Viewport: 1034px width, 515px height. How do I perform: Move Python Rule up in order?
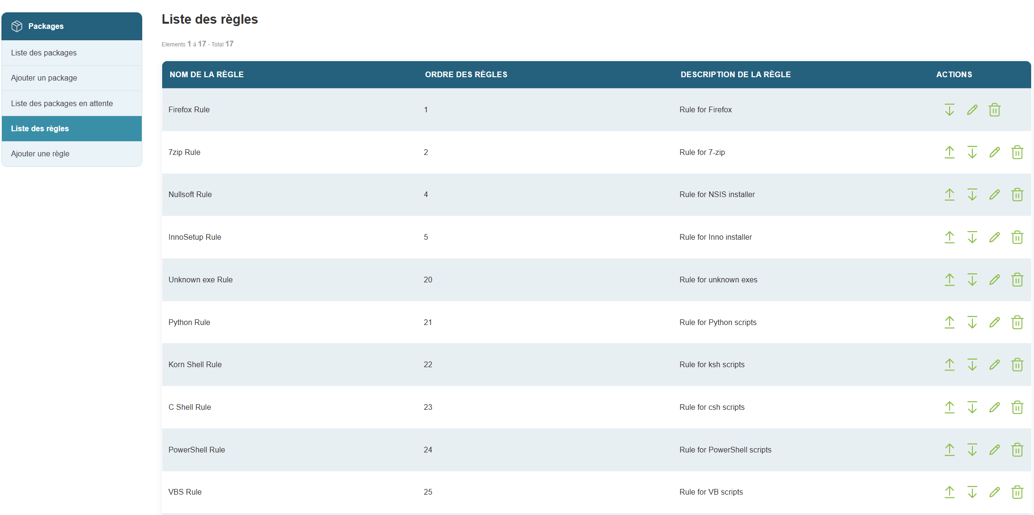pyautogui.click(x=949, y=322)
